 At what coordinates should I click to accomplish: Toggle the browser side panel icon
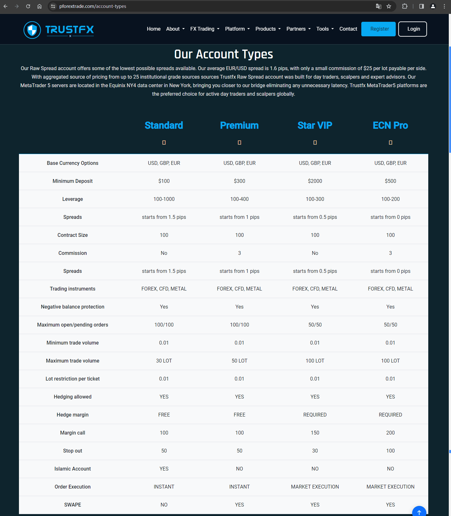(421, 6)
